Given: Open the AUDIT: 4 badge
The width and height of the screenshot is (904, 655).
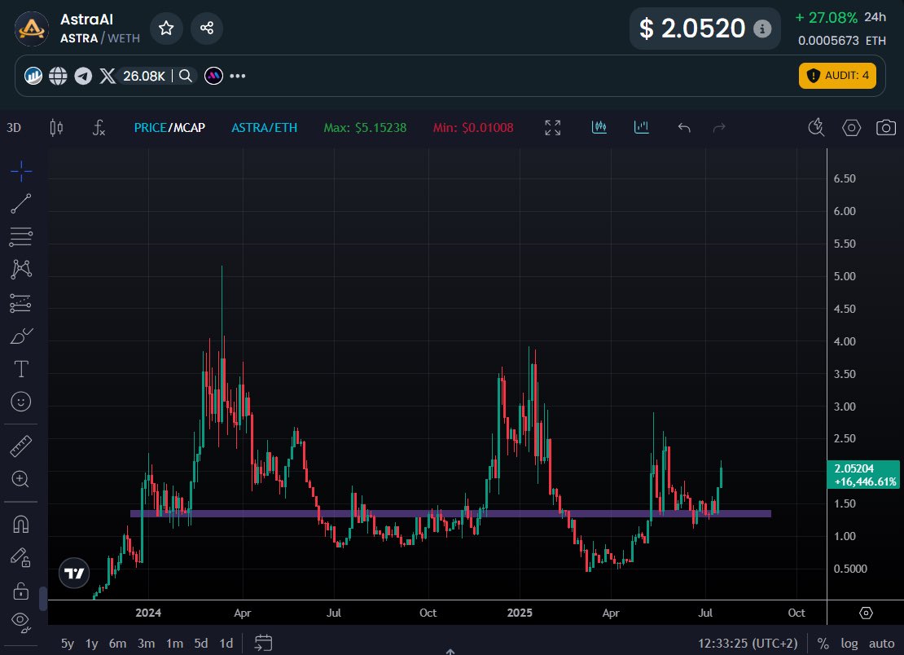Looking at the screenshot, I should [837, 76].
